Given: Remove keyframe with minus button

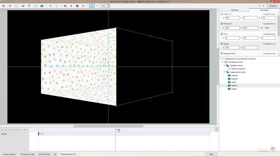Looking at the screenshot, I should coord(21,130).
